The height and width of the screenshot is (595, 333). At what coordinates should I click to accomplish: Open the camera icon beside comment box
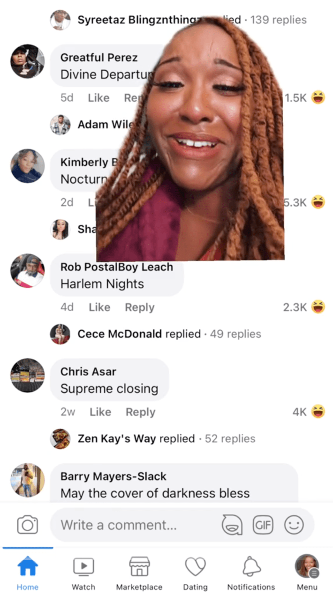pos(27,525)
